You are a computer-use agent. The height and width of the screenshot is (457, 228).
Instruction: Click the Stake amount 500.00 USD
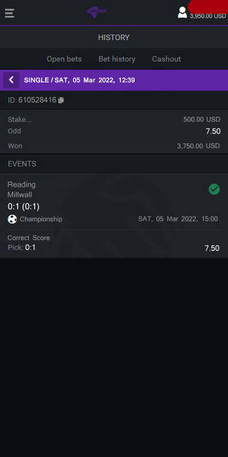202,120
